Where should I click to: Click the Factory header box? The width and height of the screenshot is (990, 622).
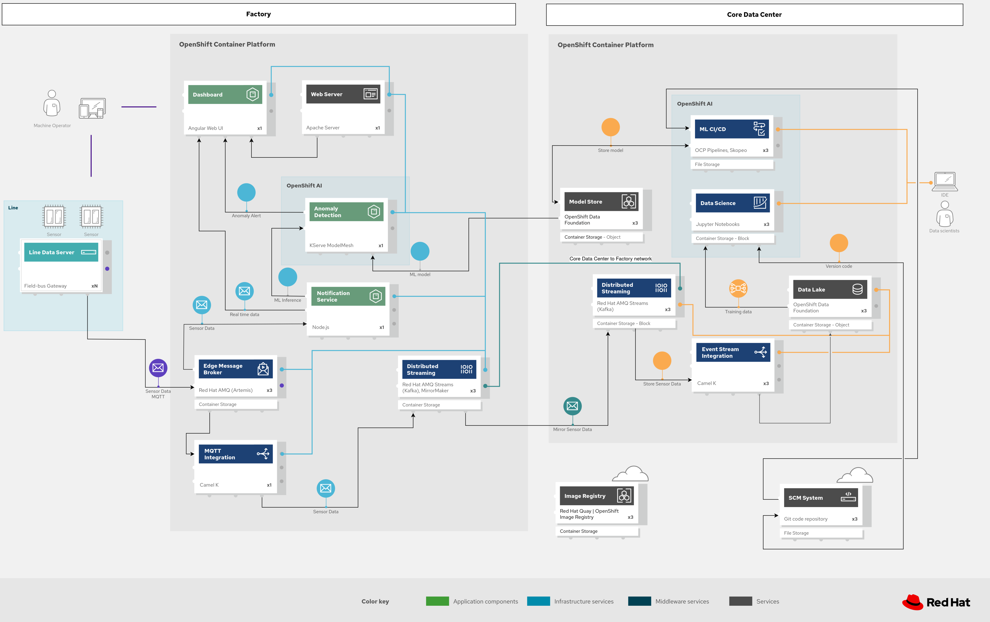(x=259, y=14)
